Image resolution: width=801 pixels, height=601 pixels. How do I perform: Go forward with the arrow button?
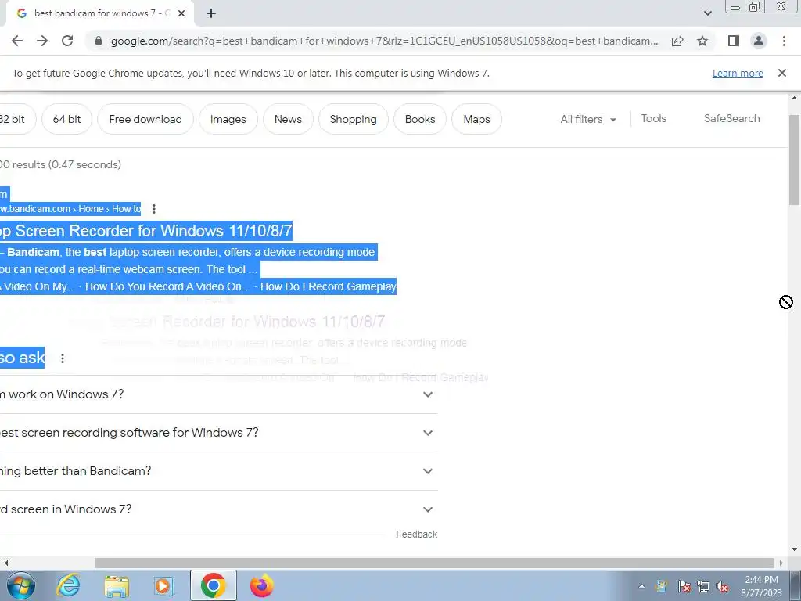42,41
